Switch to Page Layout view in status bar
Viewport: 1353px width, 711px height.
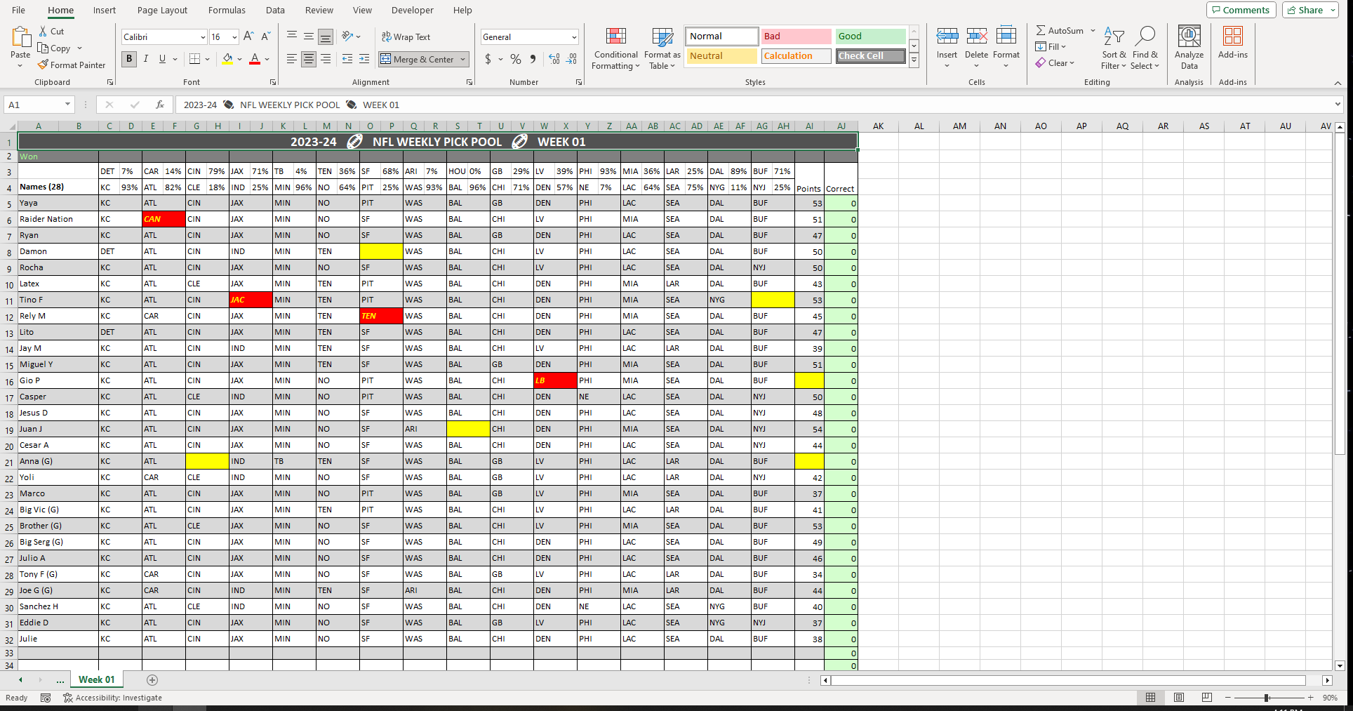(x=1179, y=698)
